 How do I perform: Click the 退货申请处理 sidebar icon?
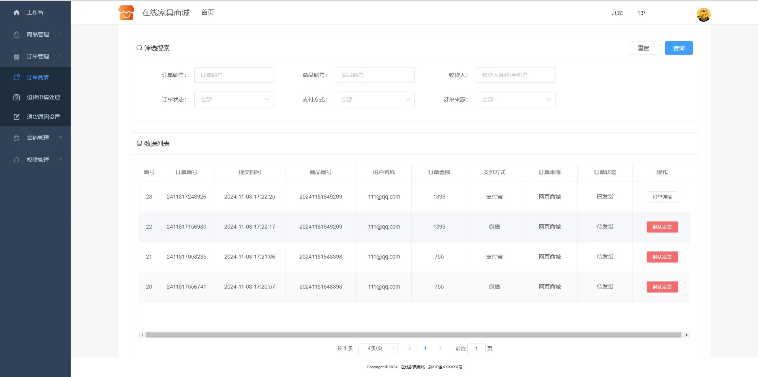(17, 97)
